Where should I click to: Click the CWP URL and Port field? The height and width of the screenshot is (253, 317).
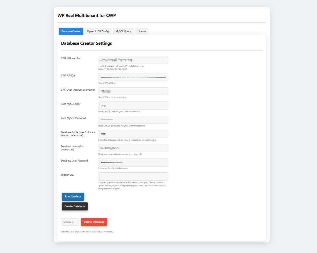tap(133, 60)
